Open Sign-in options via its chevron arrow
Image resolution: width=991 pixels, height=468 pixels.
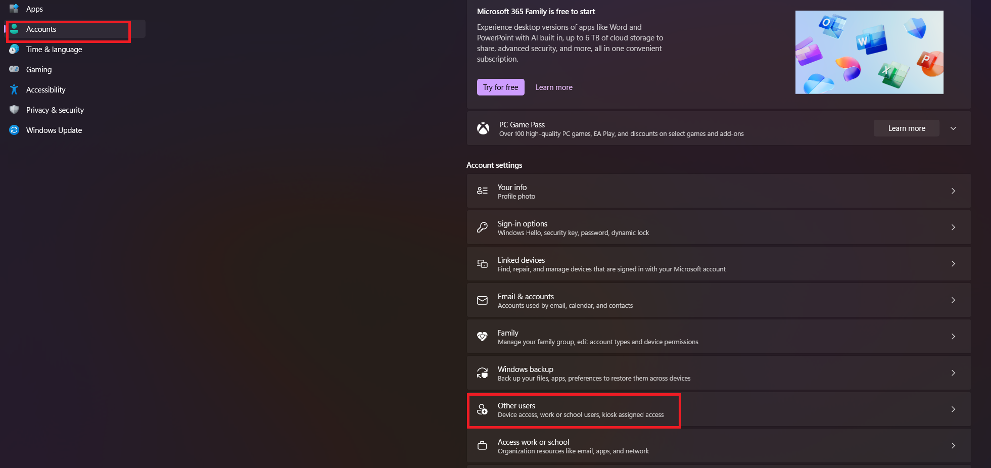[x=953, y=227]
